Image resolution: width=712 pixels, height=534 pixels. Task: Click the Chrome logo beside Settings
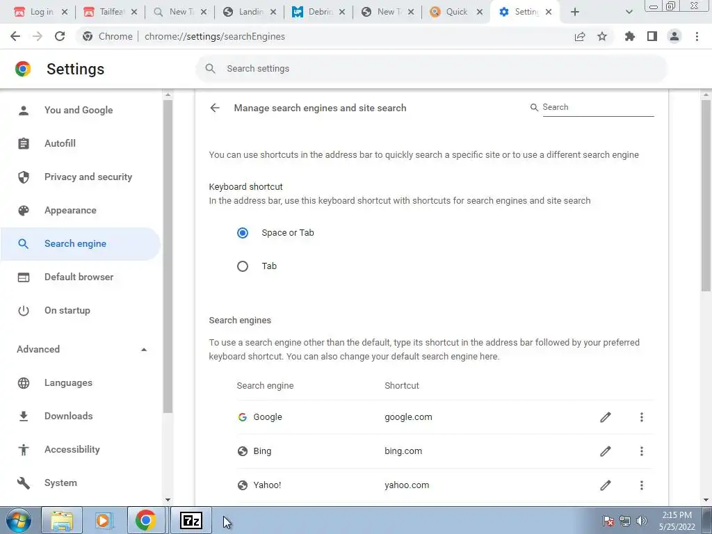(23, 69)
